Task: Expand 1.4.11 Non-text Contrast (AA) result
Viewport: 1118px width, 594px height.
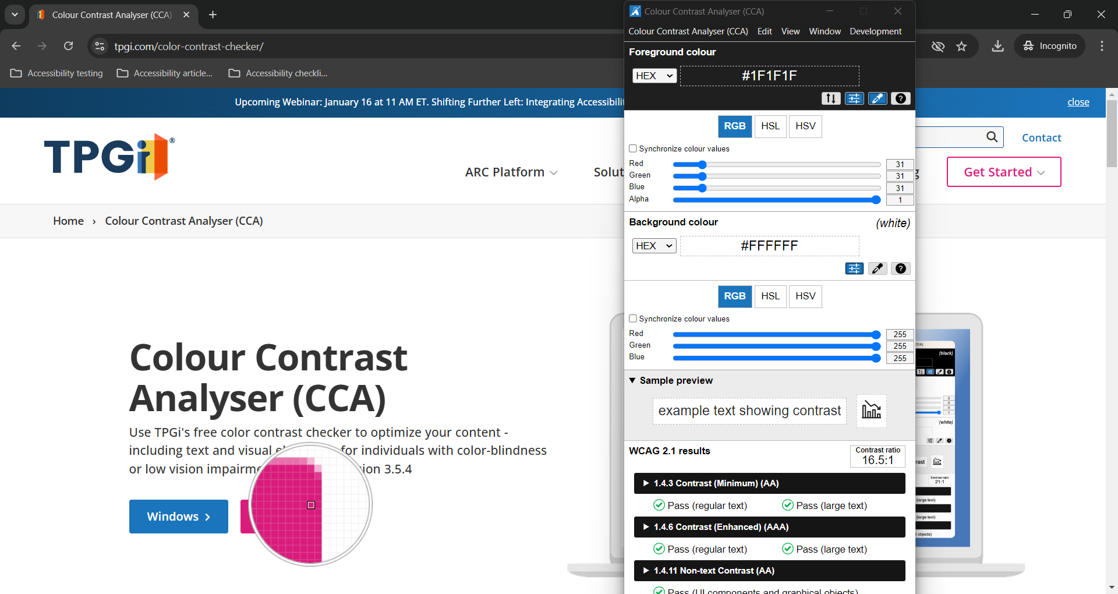Action: pyautogui.click(x=769, y=571)
